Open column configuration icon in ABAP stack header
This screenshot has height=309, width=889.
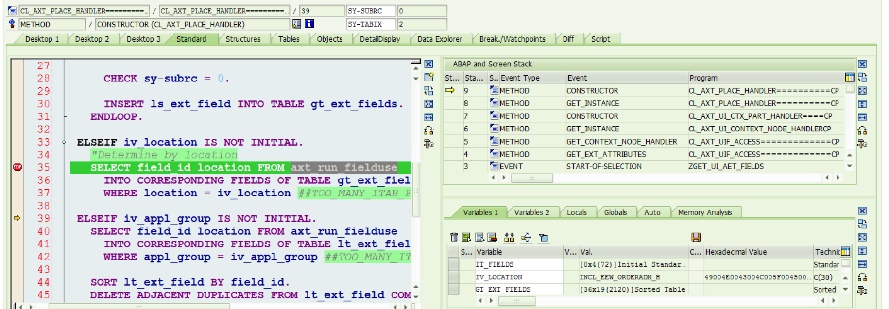849,78
